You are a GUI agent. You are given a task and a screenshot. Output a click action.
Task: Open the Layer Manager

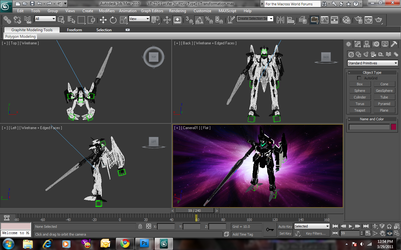(303, 20)
